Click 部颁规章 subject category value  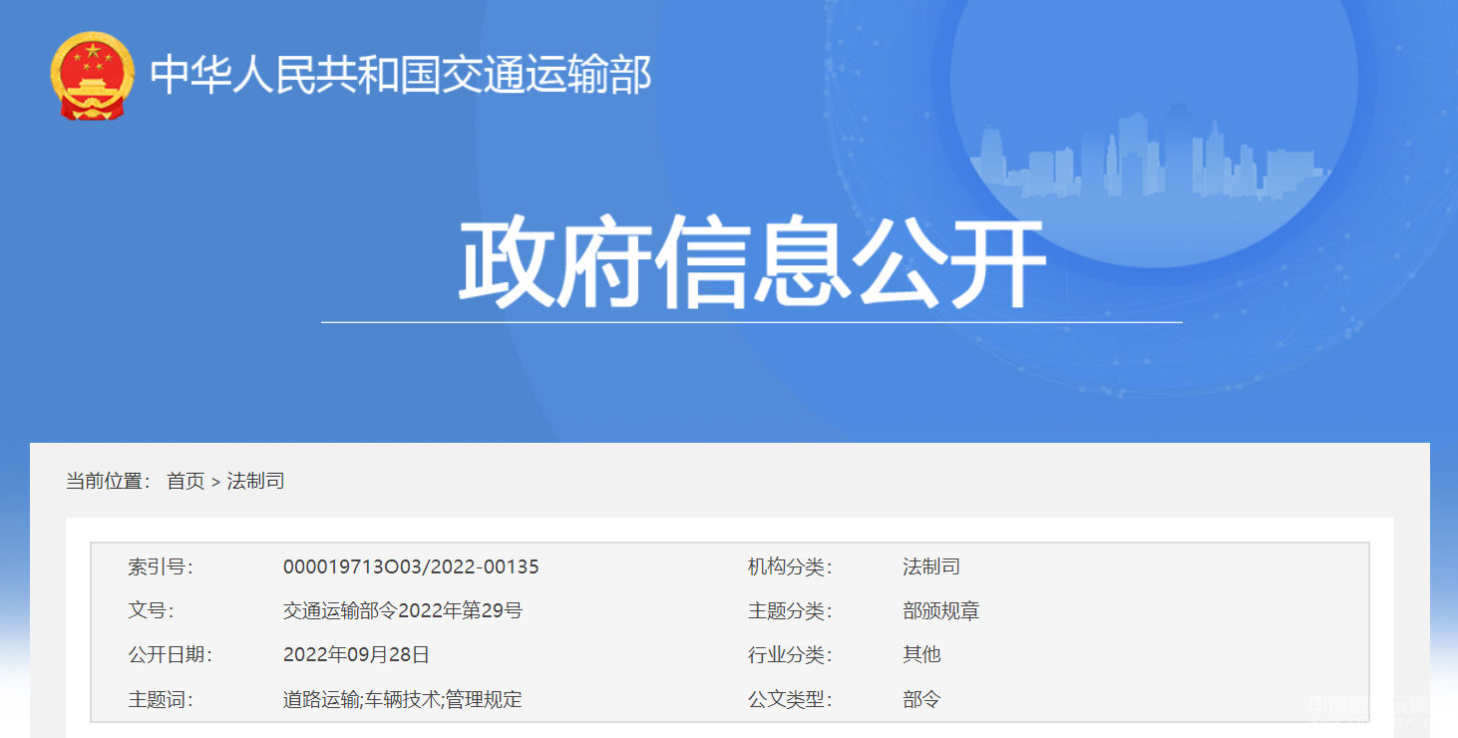[x=941, y=610]
